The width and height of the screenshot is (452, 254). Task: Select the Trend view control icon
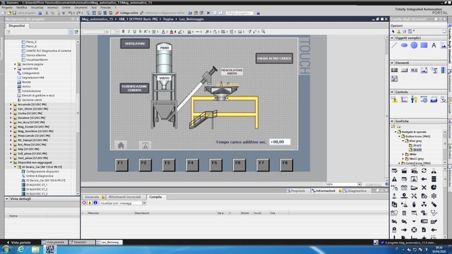pos(404,99)
